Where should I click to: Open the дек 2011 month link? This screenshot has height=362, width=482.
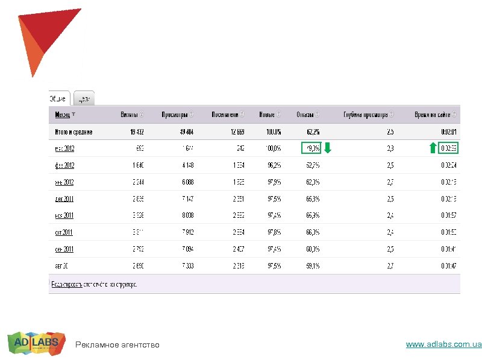(x=64, y=199)
